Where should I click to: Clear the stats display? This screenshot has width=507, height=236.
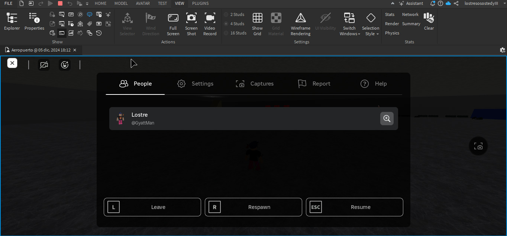click(429, 21)
